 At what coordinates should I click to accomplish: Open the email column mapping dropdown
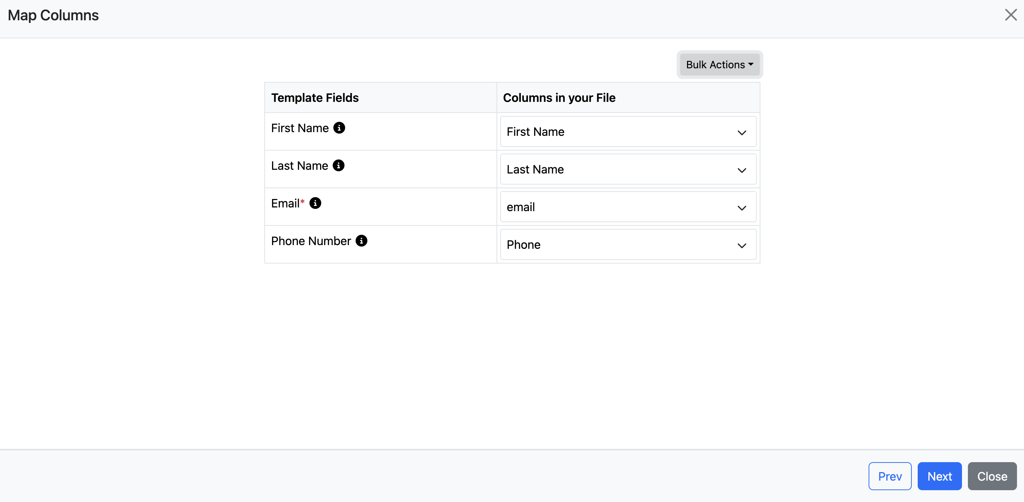[x=628, y=207]
